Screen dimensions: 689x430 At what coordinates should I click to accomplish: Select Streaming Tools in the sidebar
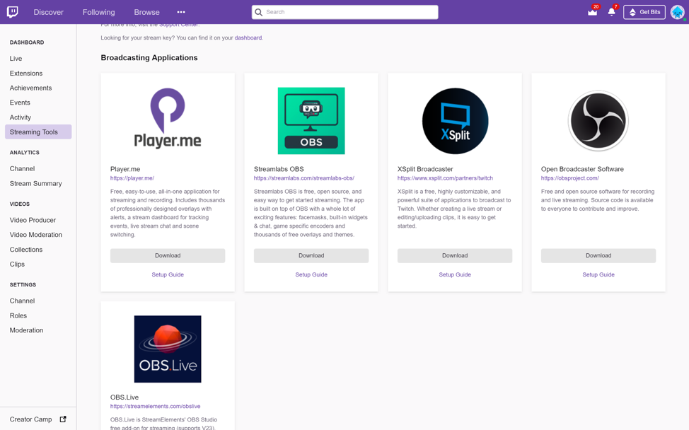[x=38, y=132]
